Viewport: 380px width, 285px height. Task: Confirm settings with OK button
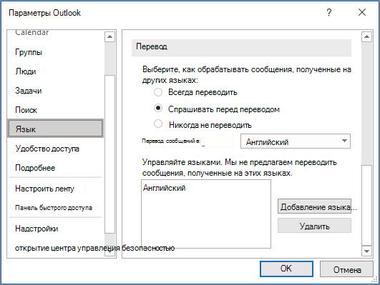286,269
